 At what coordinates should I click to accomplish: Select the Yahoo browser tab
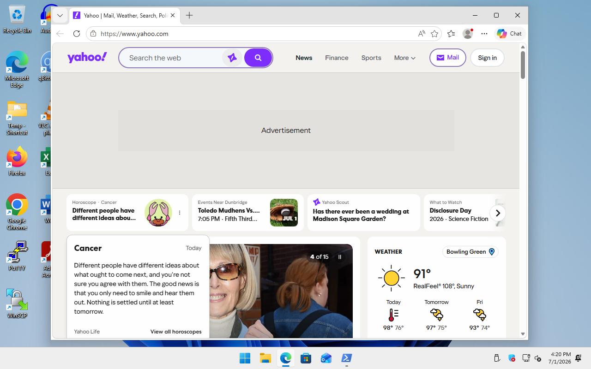click(x=125, y=15)
